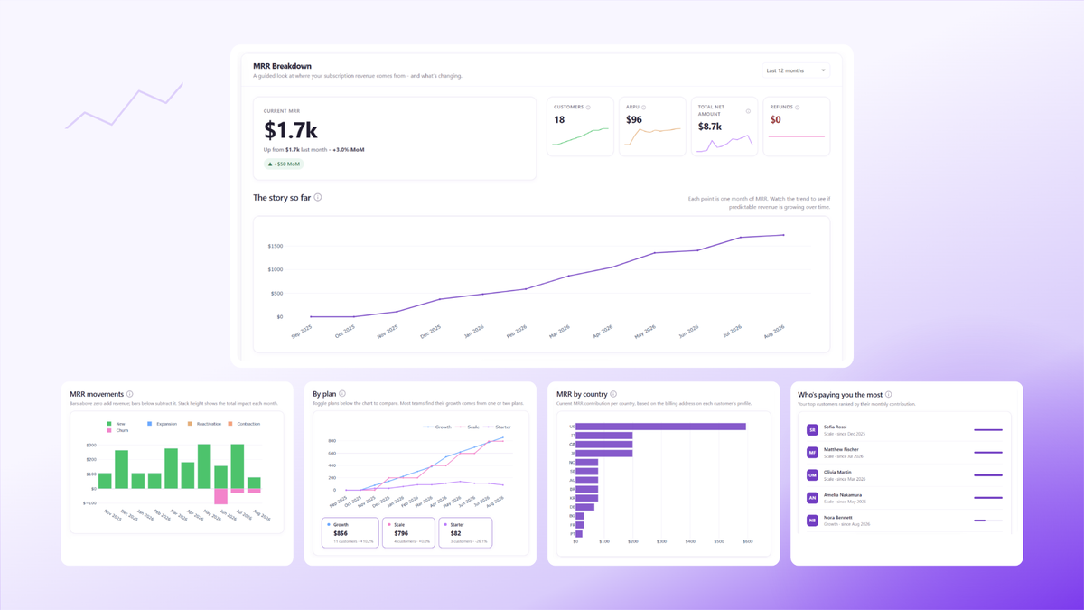Click Sofia Rossi's contribution progress bar
The height and width of the screenshot is (610, 1084).
(988, 430)
